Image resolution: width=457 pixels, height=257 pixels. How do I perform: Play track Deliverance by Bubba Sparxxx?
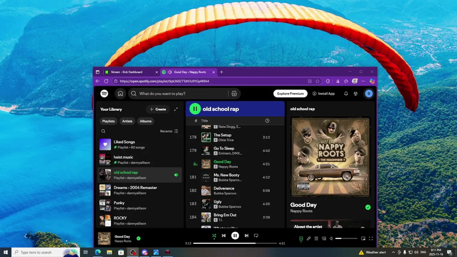pyautogui.click(x=235, y=191)
